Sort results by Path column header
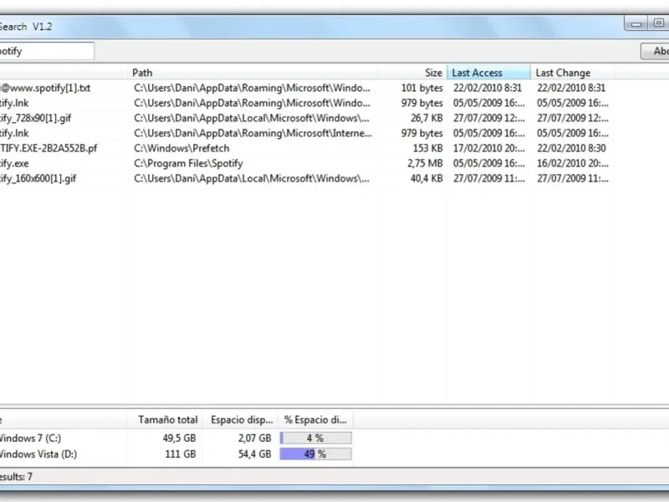Screen dimensions: 669x502 [253, 73]
